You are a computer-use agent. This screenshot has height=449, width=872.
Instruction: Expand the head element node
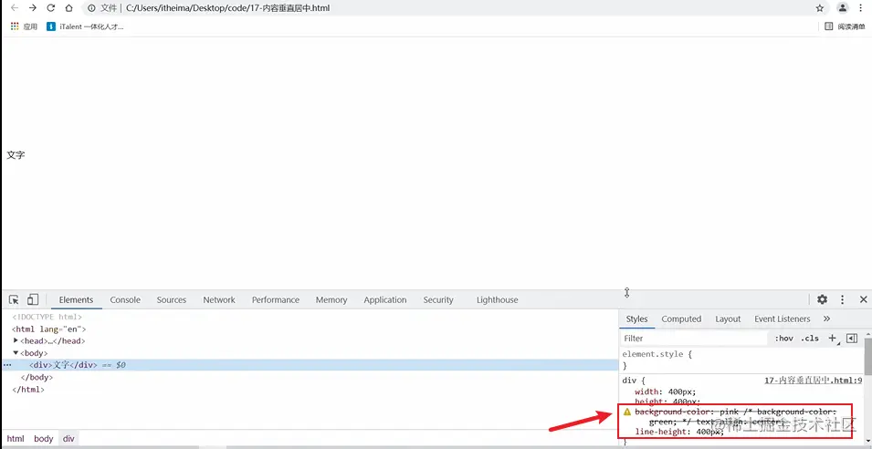(x=16, y=340)
